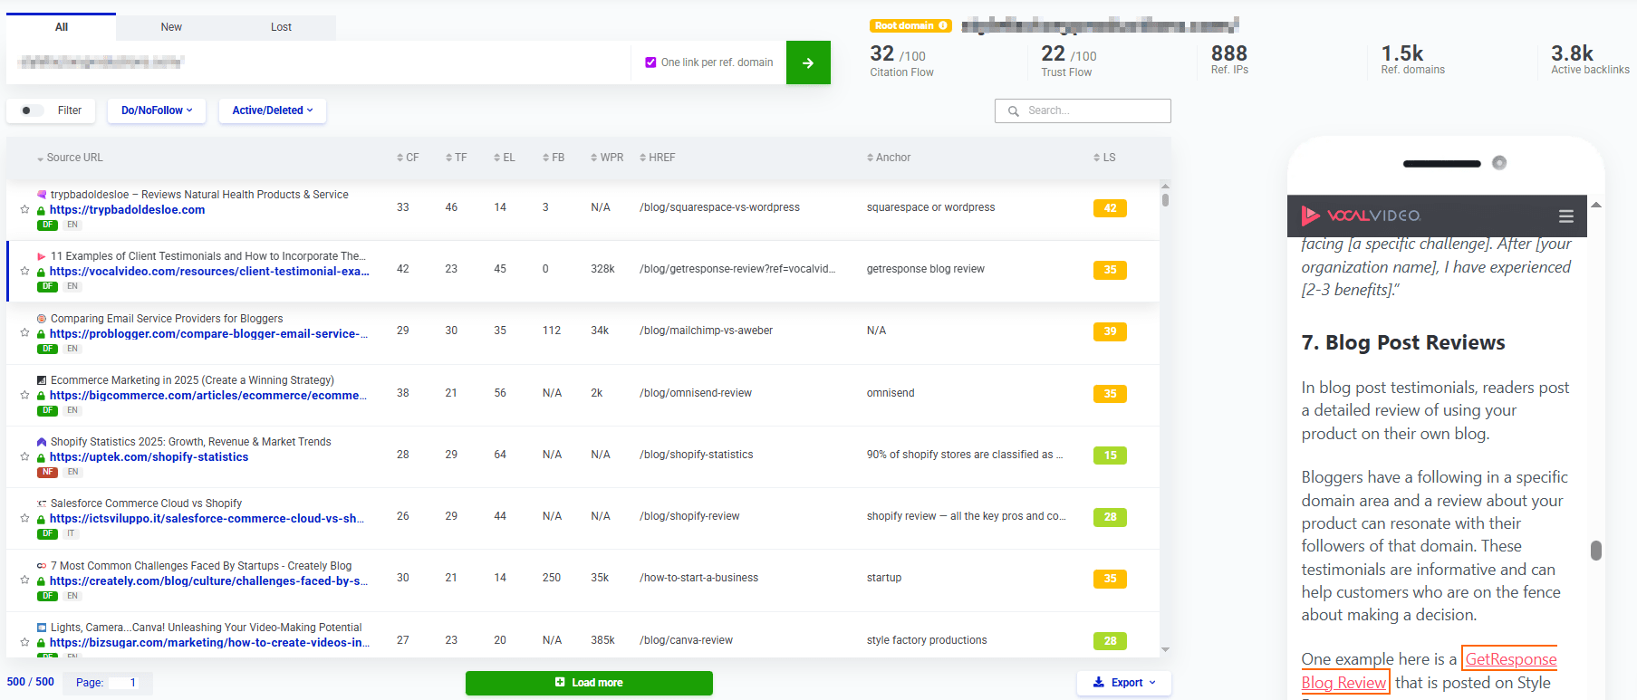Image resolution: width=1637 pixels, height=700 pixels.
Task: Click the 1.5k Ref. domains stat
Action: [1412, 59]
